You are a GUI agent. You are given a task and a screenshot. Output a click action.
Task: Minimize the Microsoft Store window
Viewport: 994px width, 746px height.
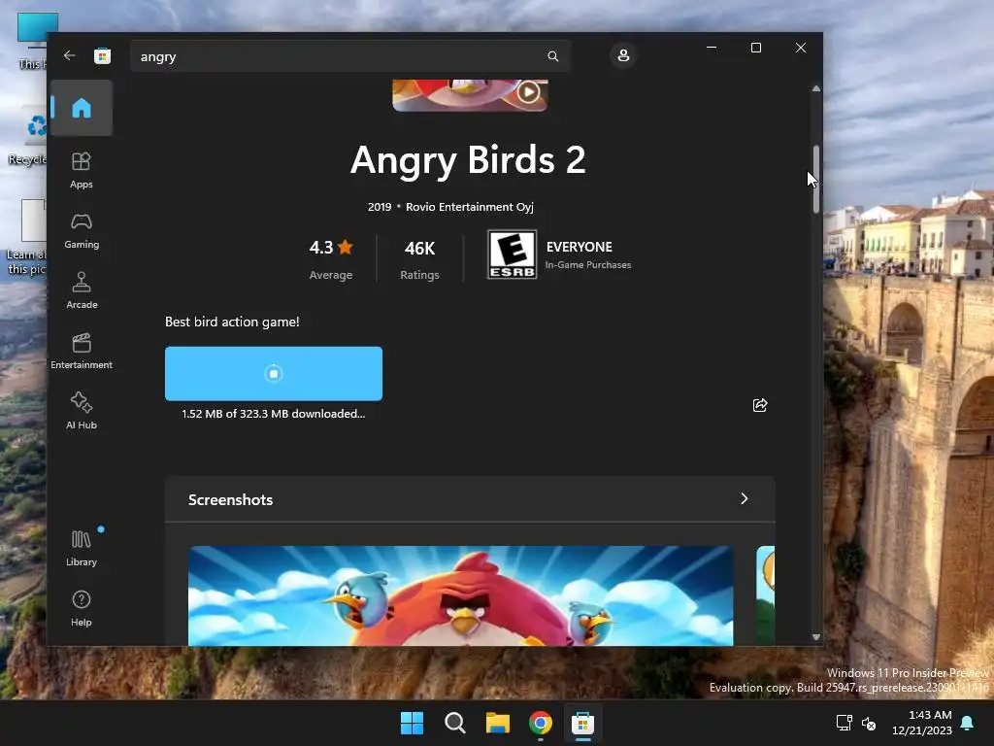712,48
